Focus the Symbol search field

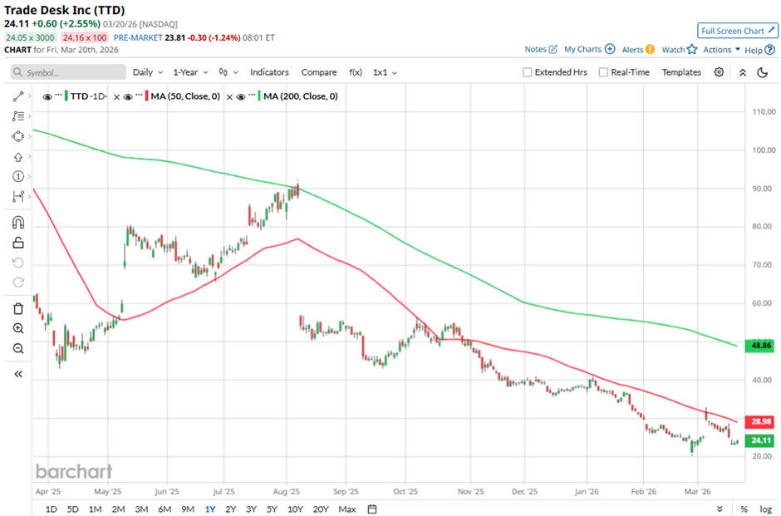68,72
